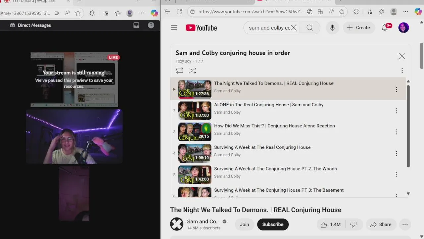Select Surviving A Week PT 2: The Woods

tap(275, 169)
